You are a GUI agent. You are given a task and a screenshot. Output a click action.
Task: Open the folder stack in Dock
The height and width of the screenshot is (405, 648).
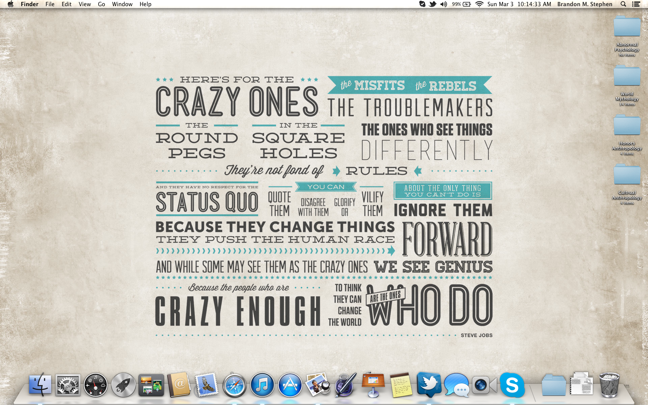[x=554, y=385]
